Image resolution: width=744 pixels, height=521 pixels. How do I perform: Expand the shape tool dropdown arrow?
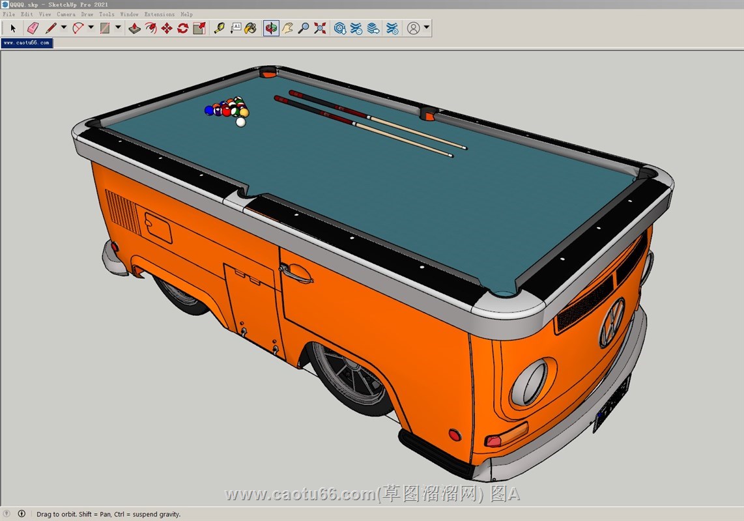click(x=118, y=27)
